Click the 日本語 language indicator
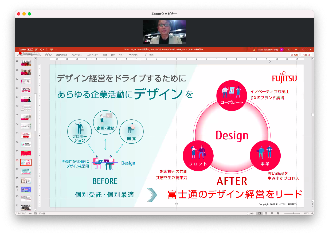The height and width of the screenshot is (235, 329). [42, 213]
